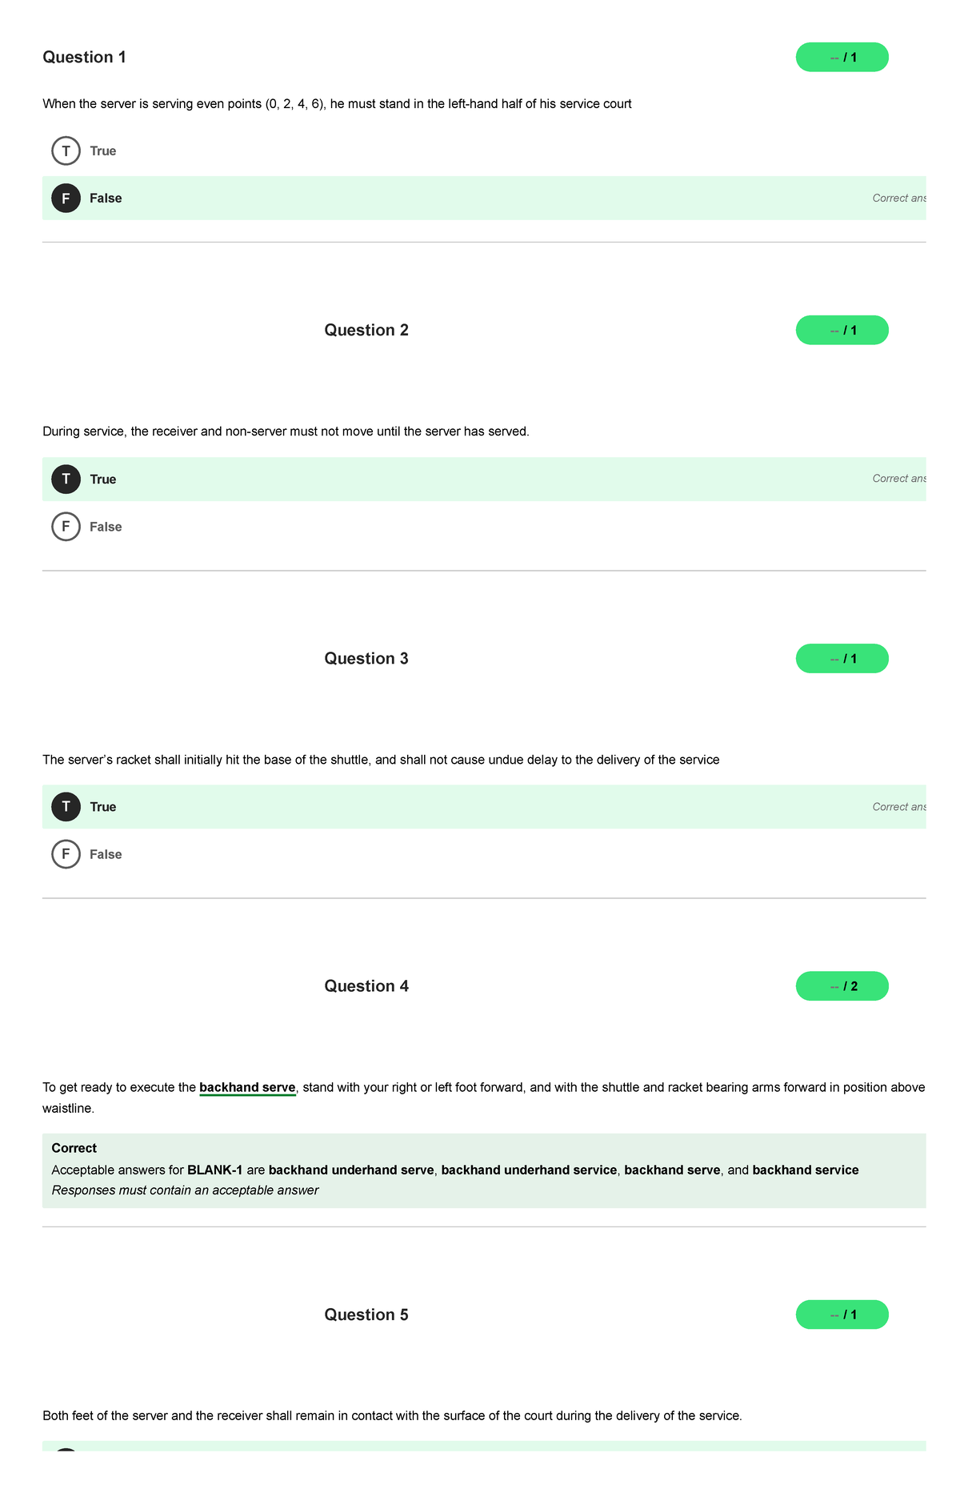Viewport: 960px width, 1485px height.
Task: Click the 'Correct' bold label in Question 4
Action: point(74,1147)
